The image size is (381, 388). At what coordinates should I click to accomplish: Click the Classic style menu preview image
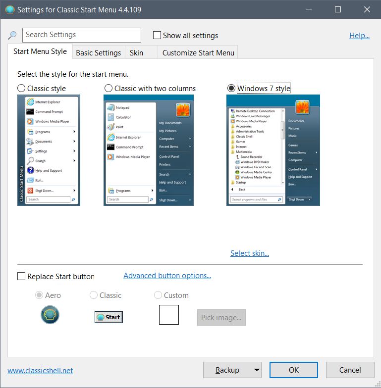point(49,150)
